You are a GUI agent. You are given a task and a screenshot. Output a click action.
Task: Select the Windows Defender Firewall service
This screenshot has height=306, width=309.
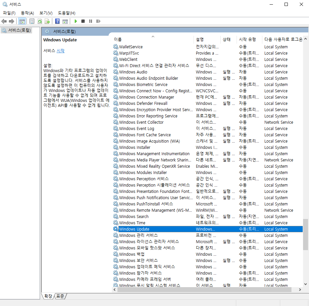point(208,104)
